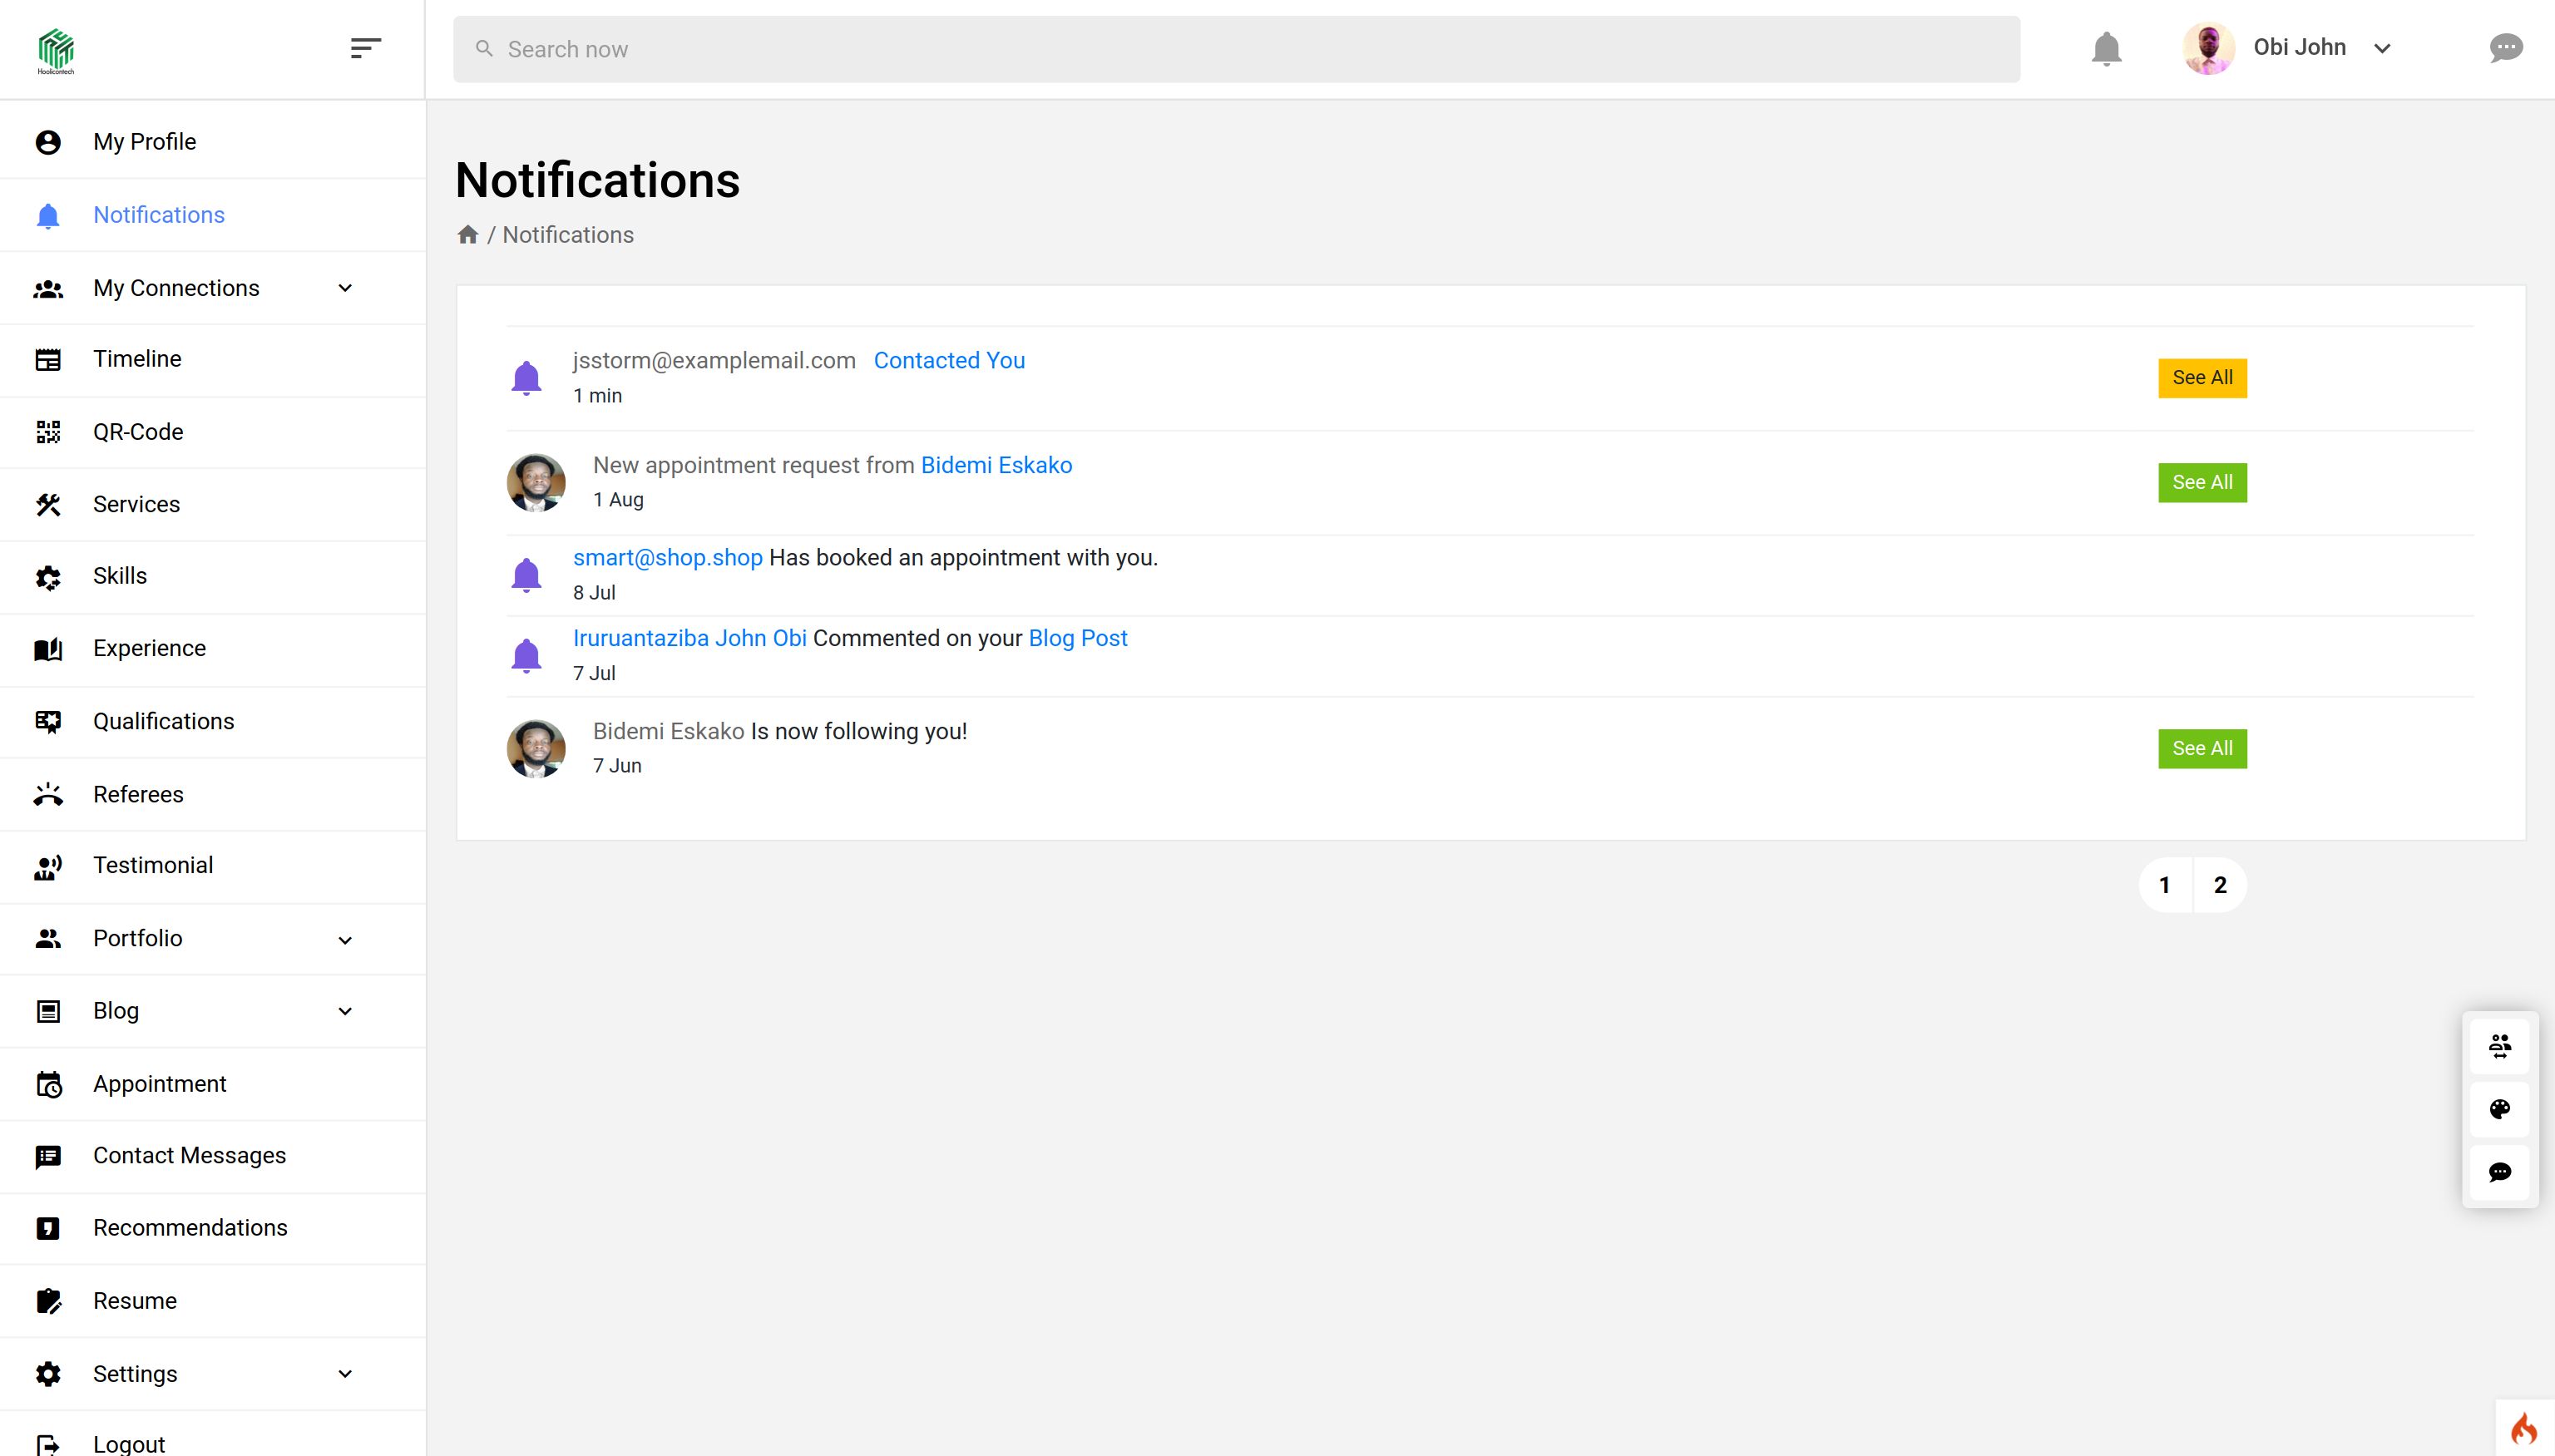
Task: Click the Timeline icon
Action: point(48,359)
